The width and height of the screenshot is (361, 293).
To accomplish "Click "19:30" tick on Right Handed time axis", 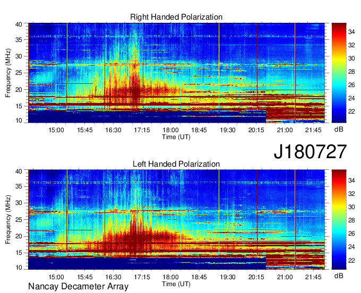I will point(228,130).
